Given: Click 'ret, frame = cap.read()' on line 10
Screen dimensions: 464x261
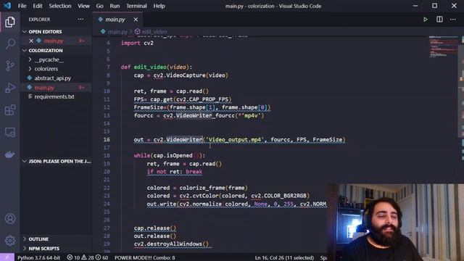Looking at the screenshot, I should [x=171, y=91].
